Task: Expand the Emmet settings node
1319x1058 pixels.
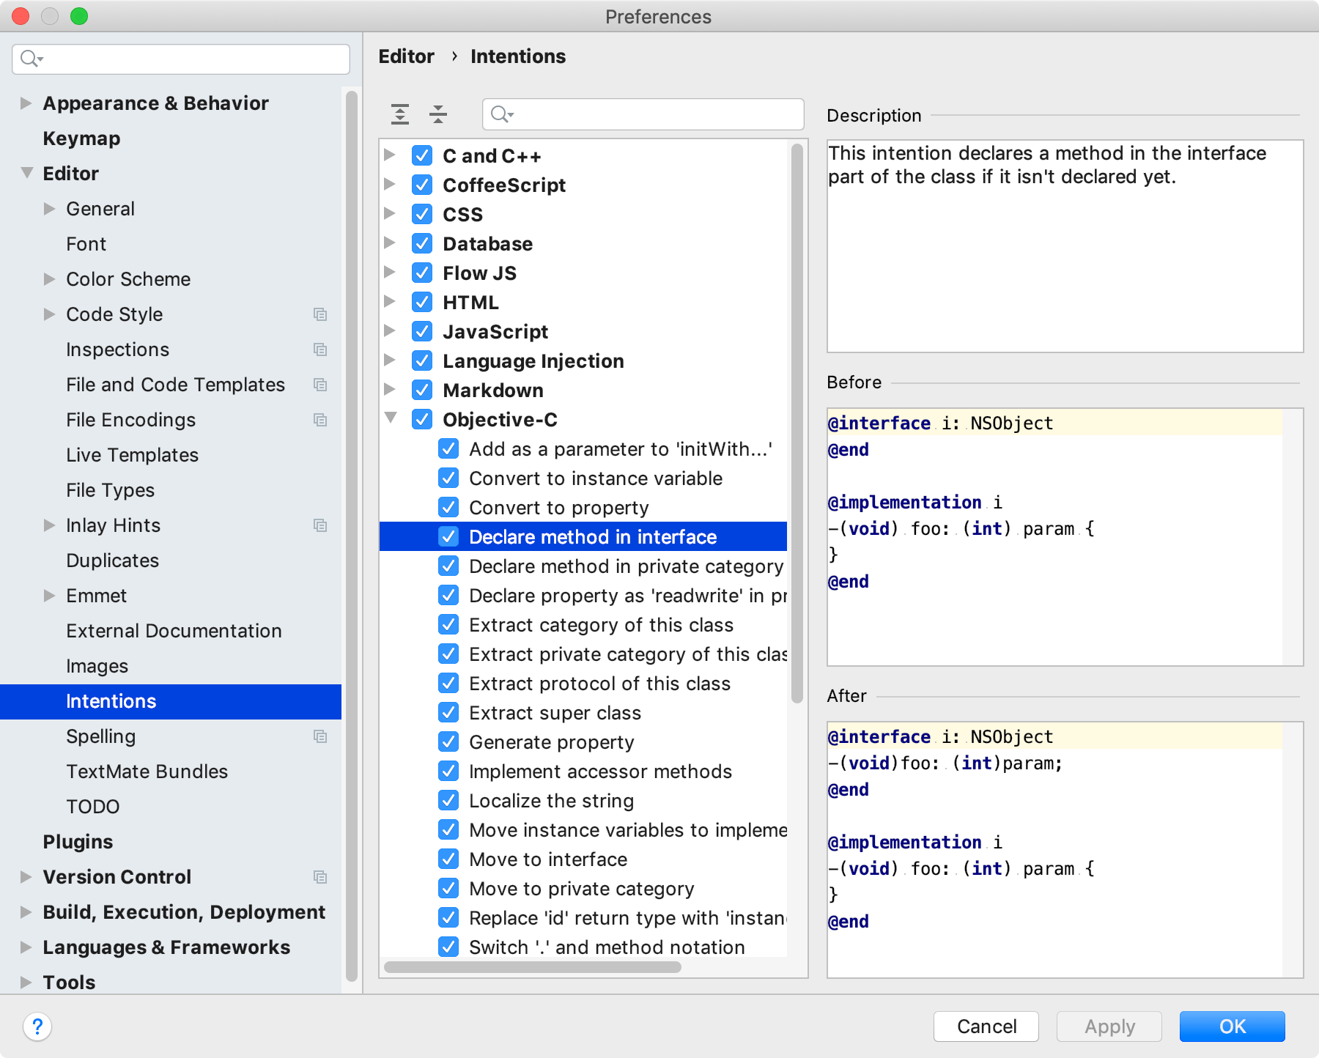Action: coord(49,595)
